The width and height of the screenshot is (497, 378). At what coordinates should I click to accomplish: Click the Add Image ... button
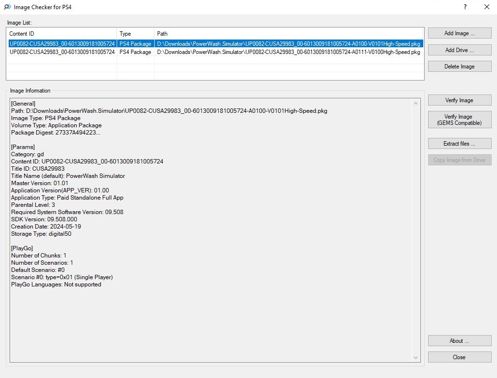[x=459, y=33]
